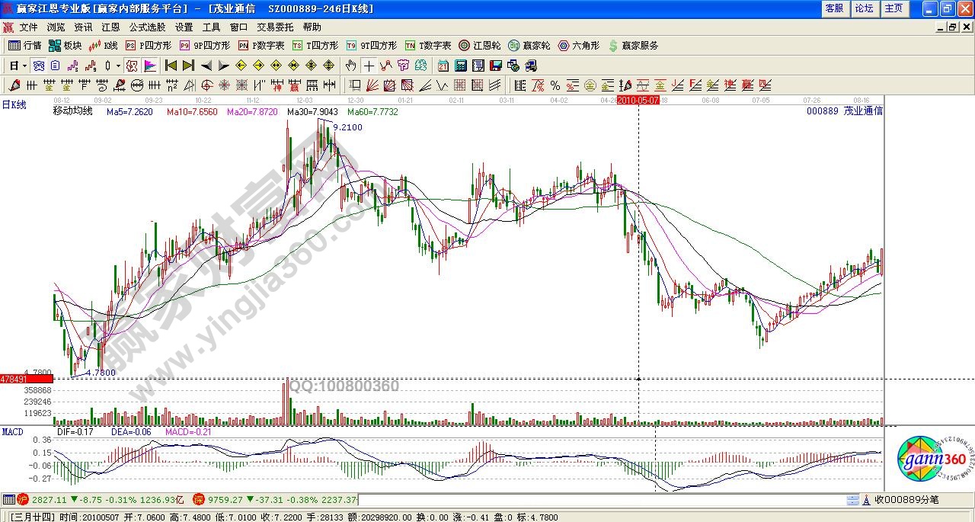The height and width of the screenshot is (522, 975).
Task: Select the percent sign drawing tool
Action: [555, 85]
